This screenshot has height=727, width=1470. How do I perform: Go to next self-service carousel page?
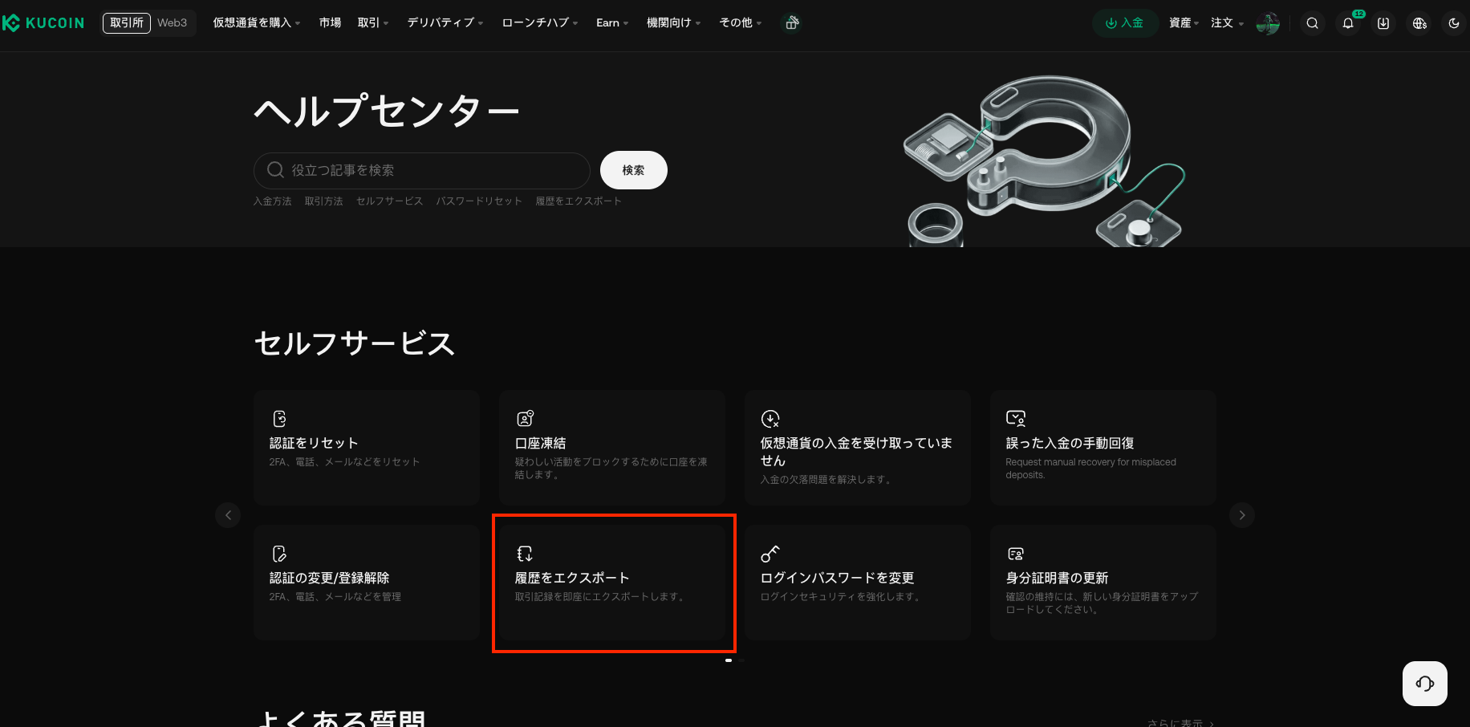point(1241,515)
